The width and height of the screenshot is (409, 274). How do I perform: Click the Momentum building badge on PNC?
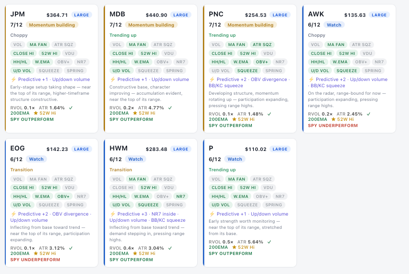click(x=250, y=25)
